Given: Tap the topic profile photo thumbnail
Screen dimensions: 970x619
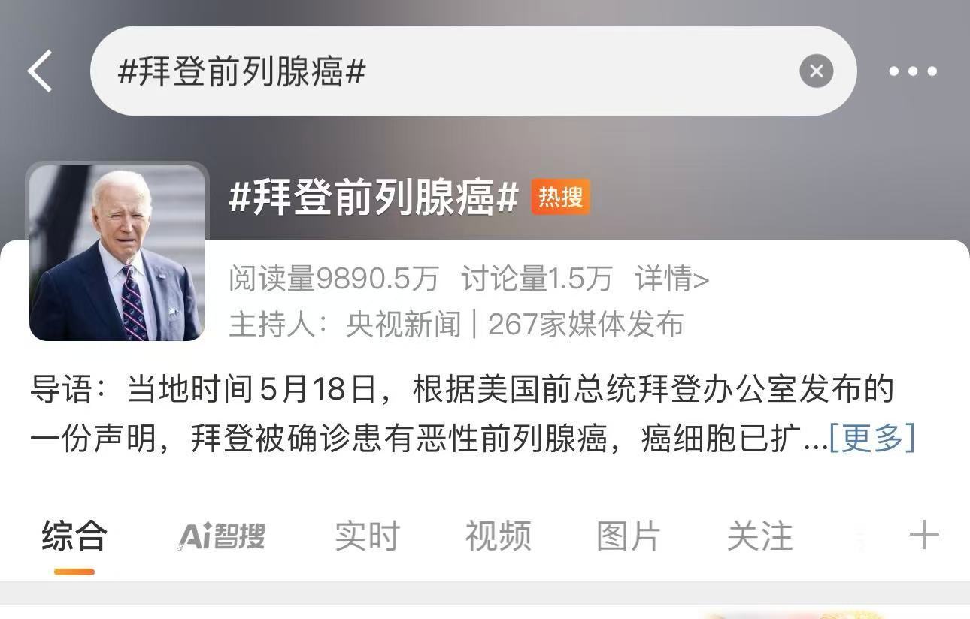Looking at the screenshot, I should coord(117,252).
